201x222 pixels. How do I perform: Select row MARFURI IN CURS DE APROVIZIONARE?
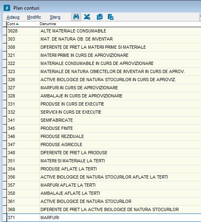pos(104,88)
